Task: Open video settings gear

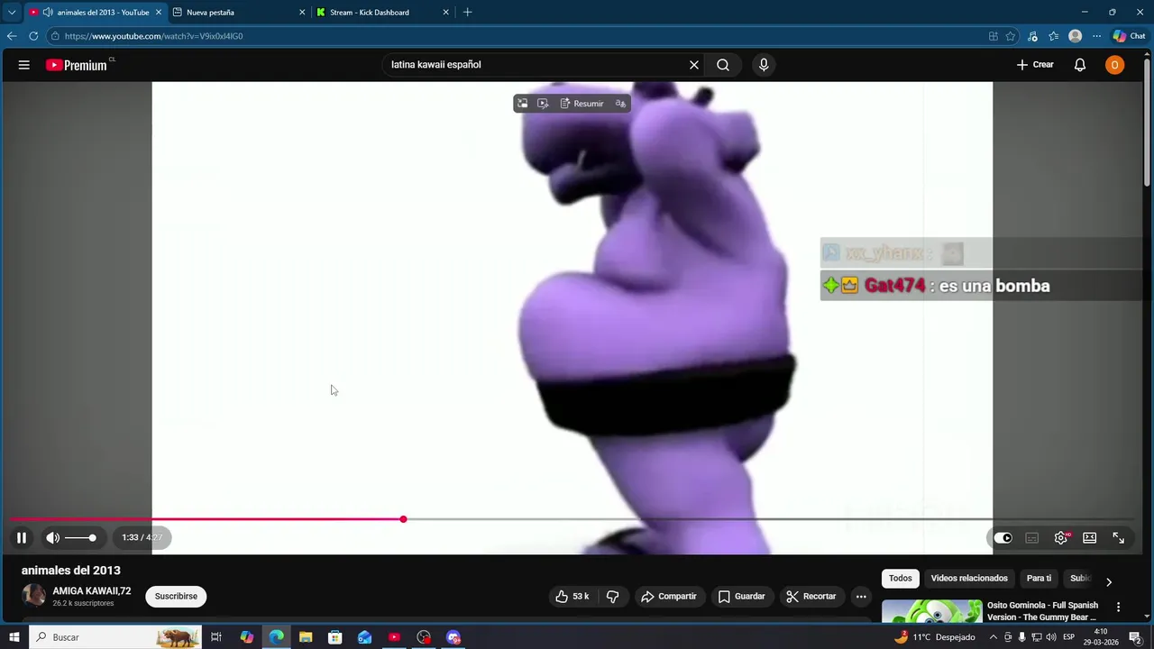Action: click(x=1061, y=538)
